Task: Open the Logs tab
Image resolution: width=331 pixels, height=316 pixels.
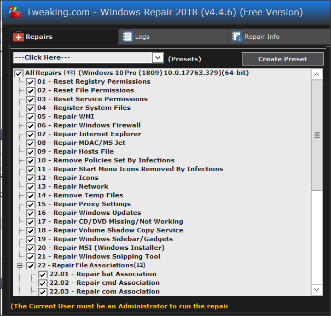Action: point(173,37)
